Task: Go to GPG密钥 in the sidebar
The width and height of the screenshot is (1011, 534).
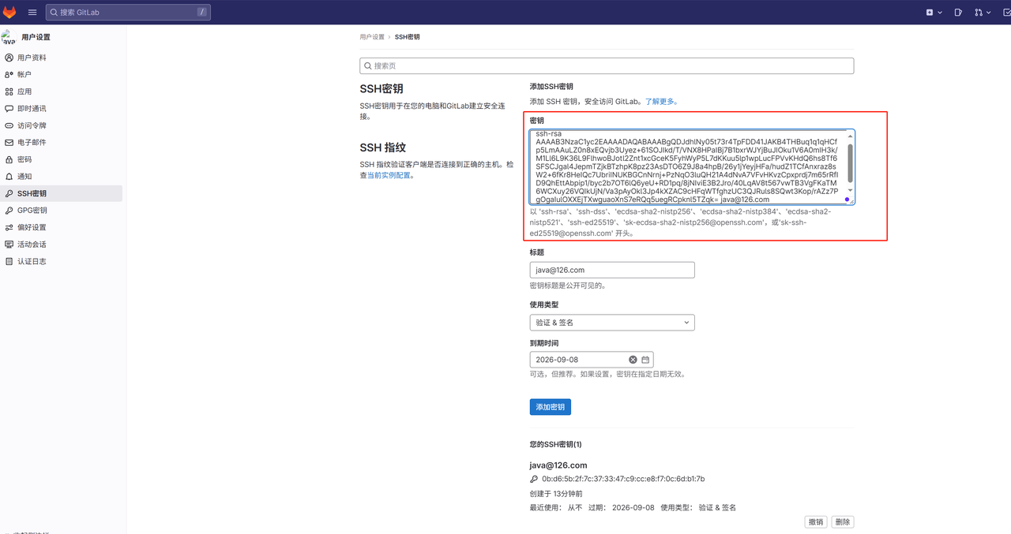Action: pyautogui.click(x=32, y=211)
